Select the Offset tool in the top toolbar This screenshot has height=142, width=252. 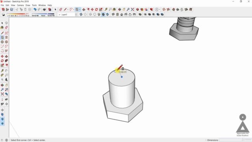88,9
